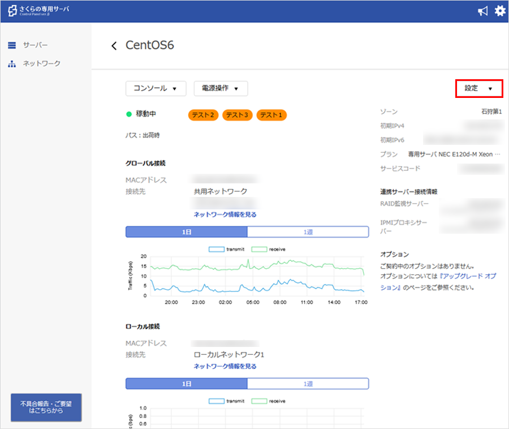Click the server list icon in sidebar
Viewport: 509px width, 429px height.
12,45
